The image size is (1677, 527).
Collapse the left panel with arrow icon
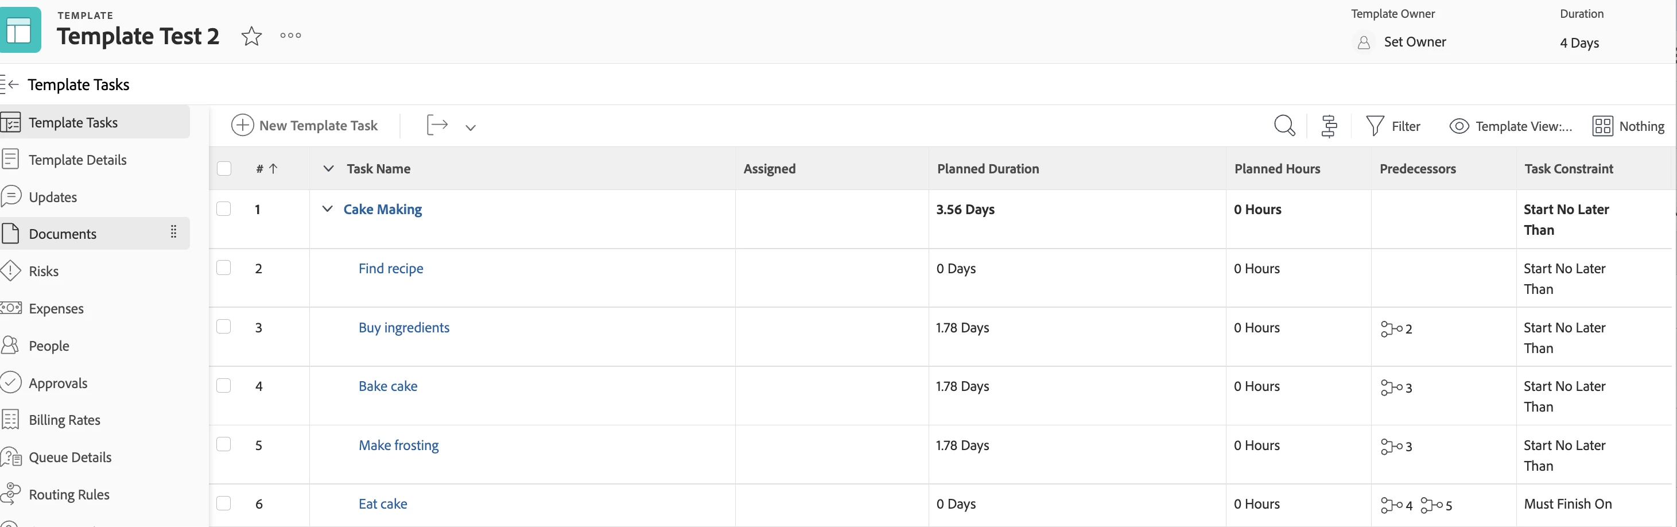point(10,85)
